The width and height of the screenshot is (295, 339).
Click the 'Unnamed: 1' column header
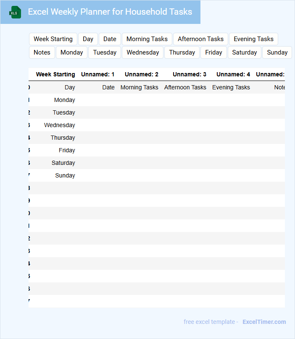[x=97, y=74]
